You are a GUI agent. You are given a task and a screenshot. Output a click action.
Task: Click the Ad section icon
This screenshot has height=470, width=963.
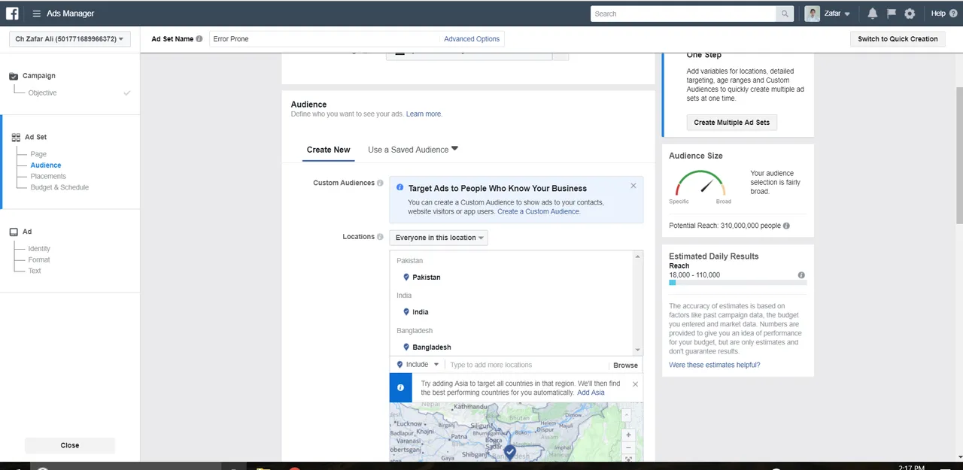tap(14, 232)
